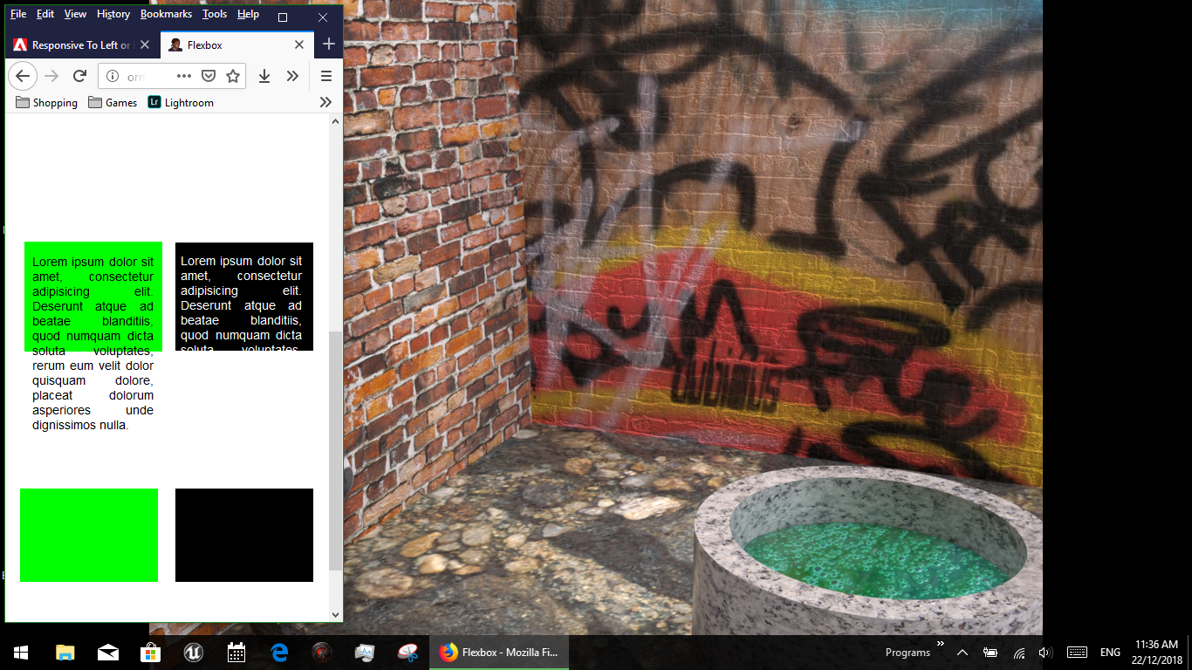This screenshot has height=670, width=1192.
Task: Launch Microsoft Store from taskbar
Action: 151,653
